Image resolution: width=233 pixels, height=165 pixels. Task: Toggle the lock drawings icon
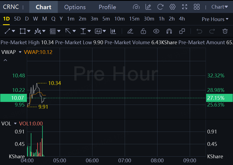pyautogui.click(x=143, y=31)
